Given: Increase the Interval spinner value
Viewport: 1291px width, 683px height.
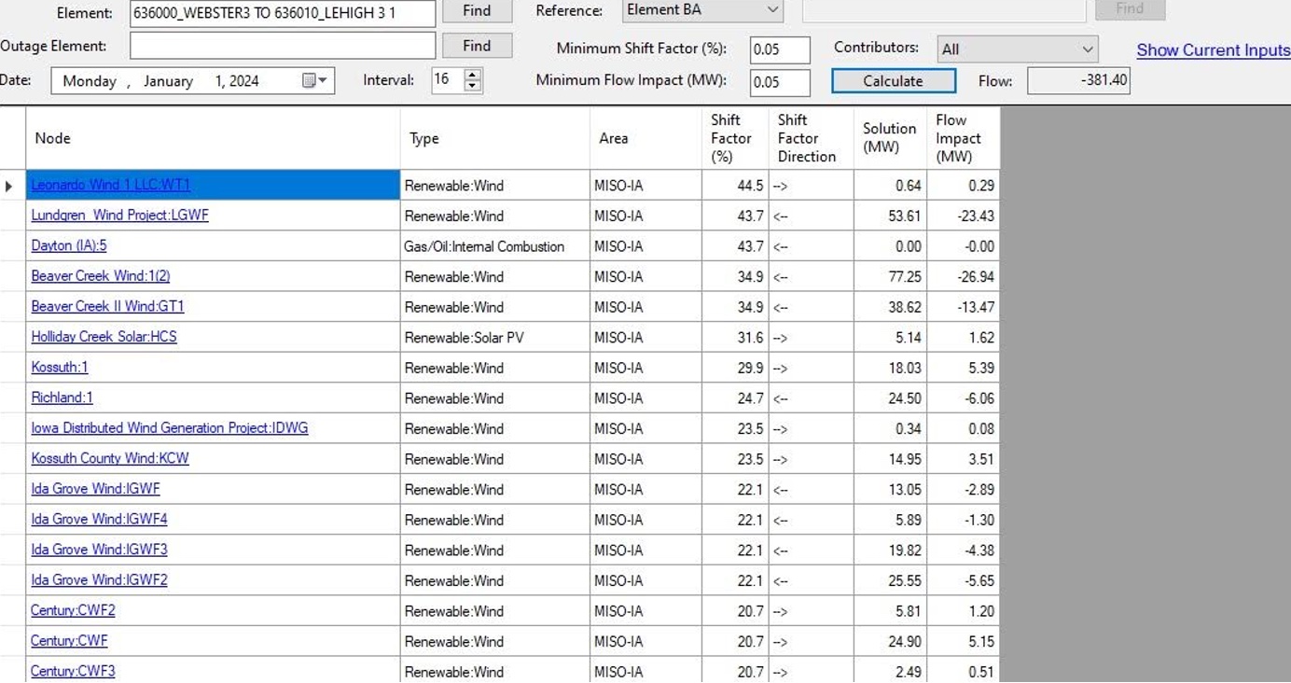Looking at the screenshot, I should (x=473, y=75).
